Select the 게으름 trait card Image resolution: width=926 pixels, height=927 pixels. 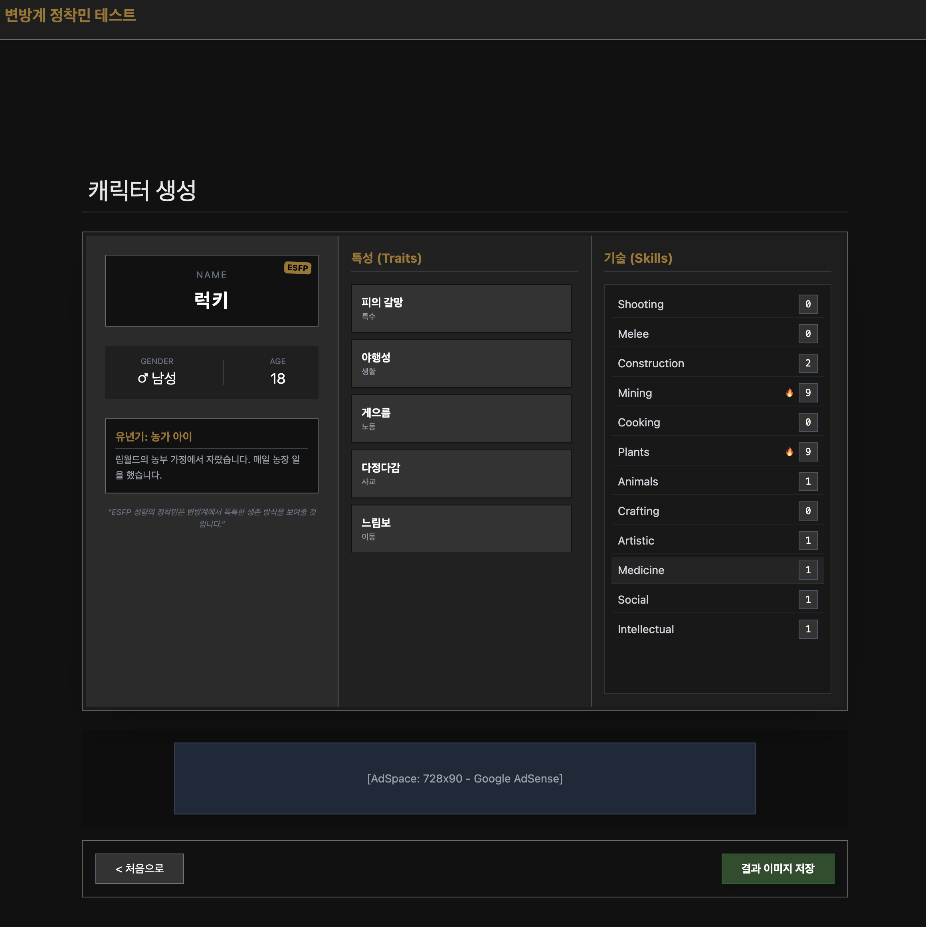[461, 419]
